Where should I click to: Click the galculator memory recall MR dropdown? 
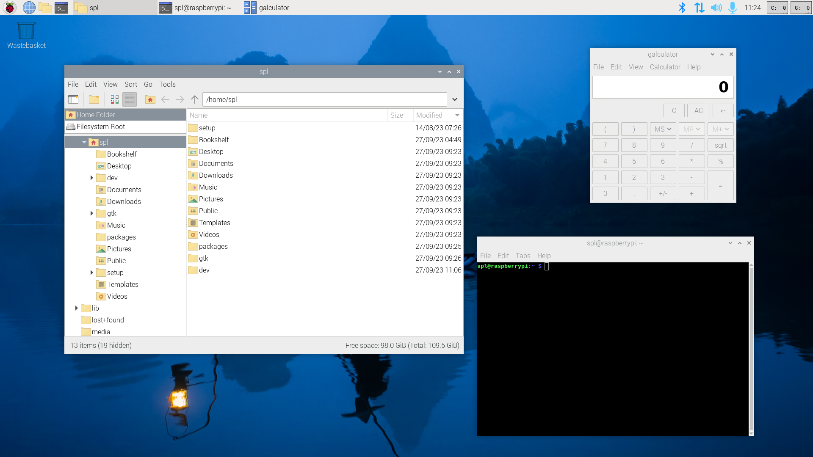691,129
